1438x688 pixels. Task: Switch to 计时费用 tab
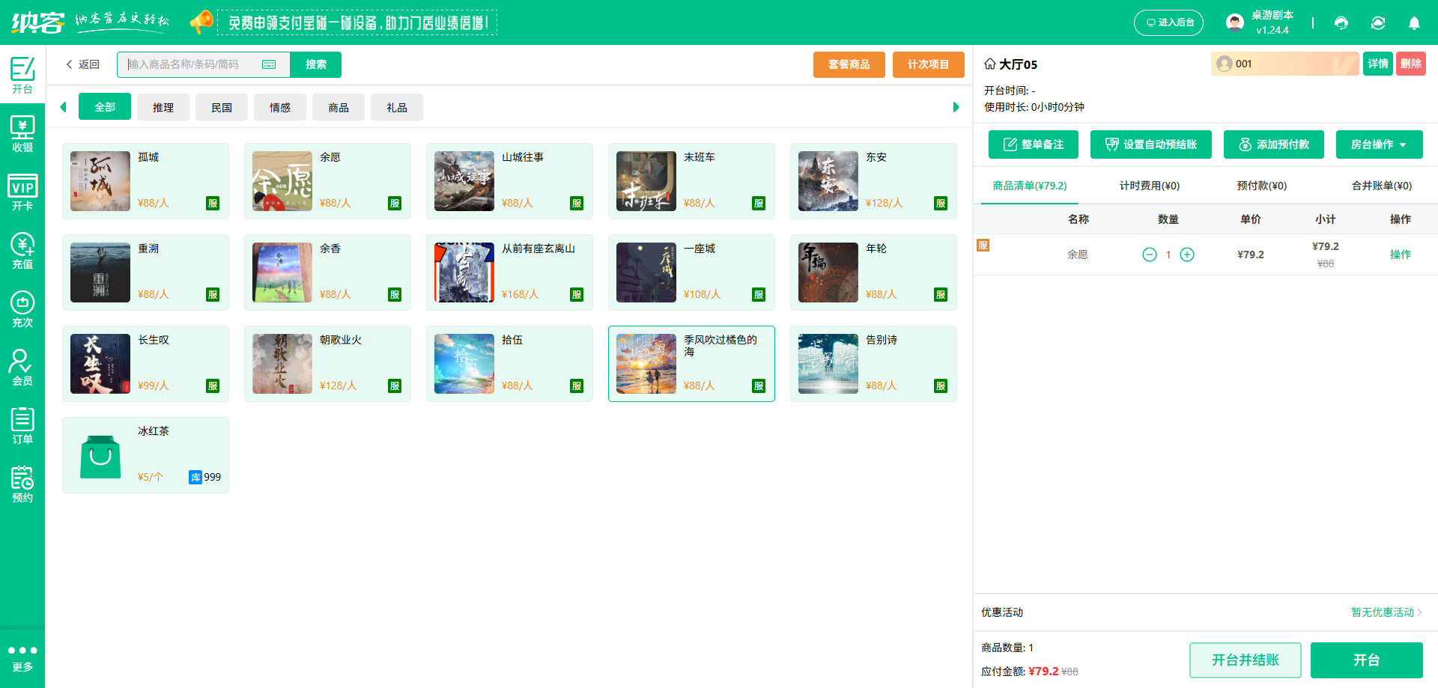(x=1150, y=186)
